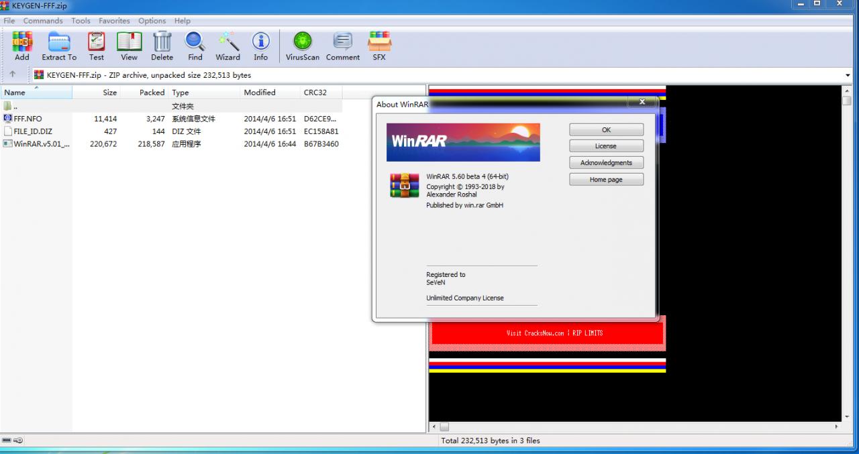Close the About WinRAR dialog
The image size is (859, 454).
[x=642, y=102]
